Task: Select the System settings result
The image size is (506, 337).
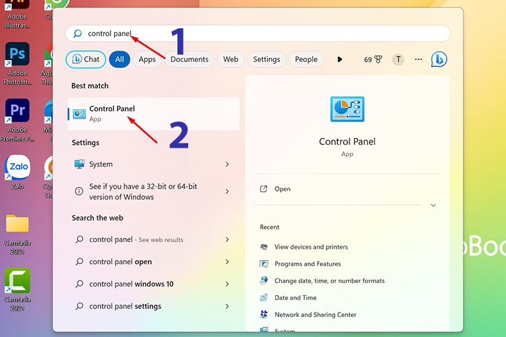Action: [153, 164]
